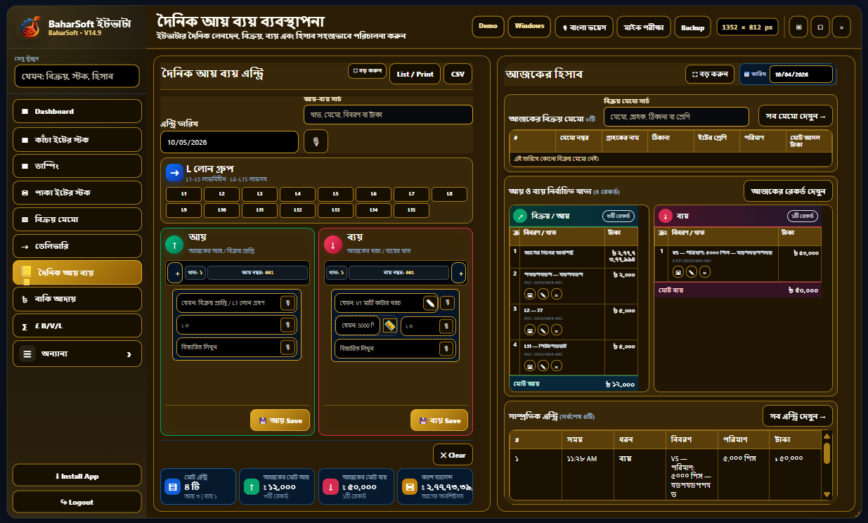
Task: Click সব মেমো দেখুন button
Action: click(x=796, y=116)
